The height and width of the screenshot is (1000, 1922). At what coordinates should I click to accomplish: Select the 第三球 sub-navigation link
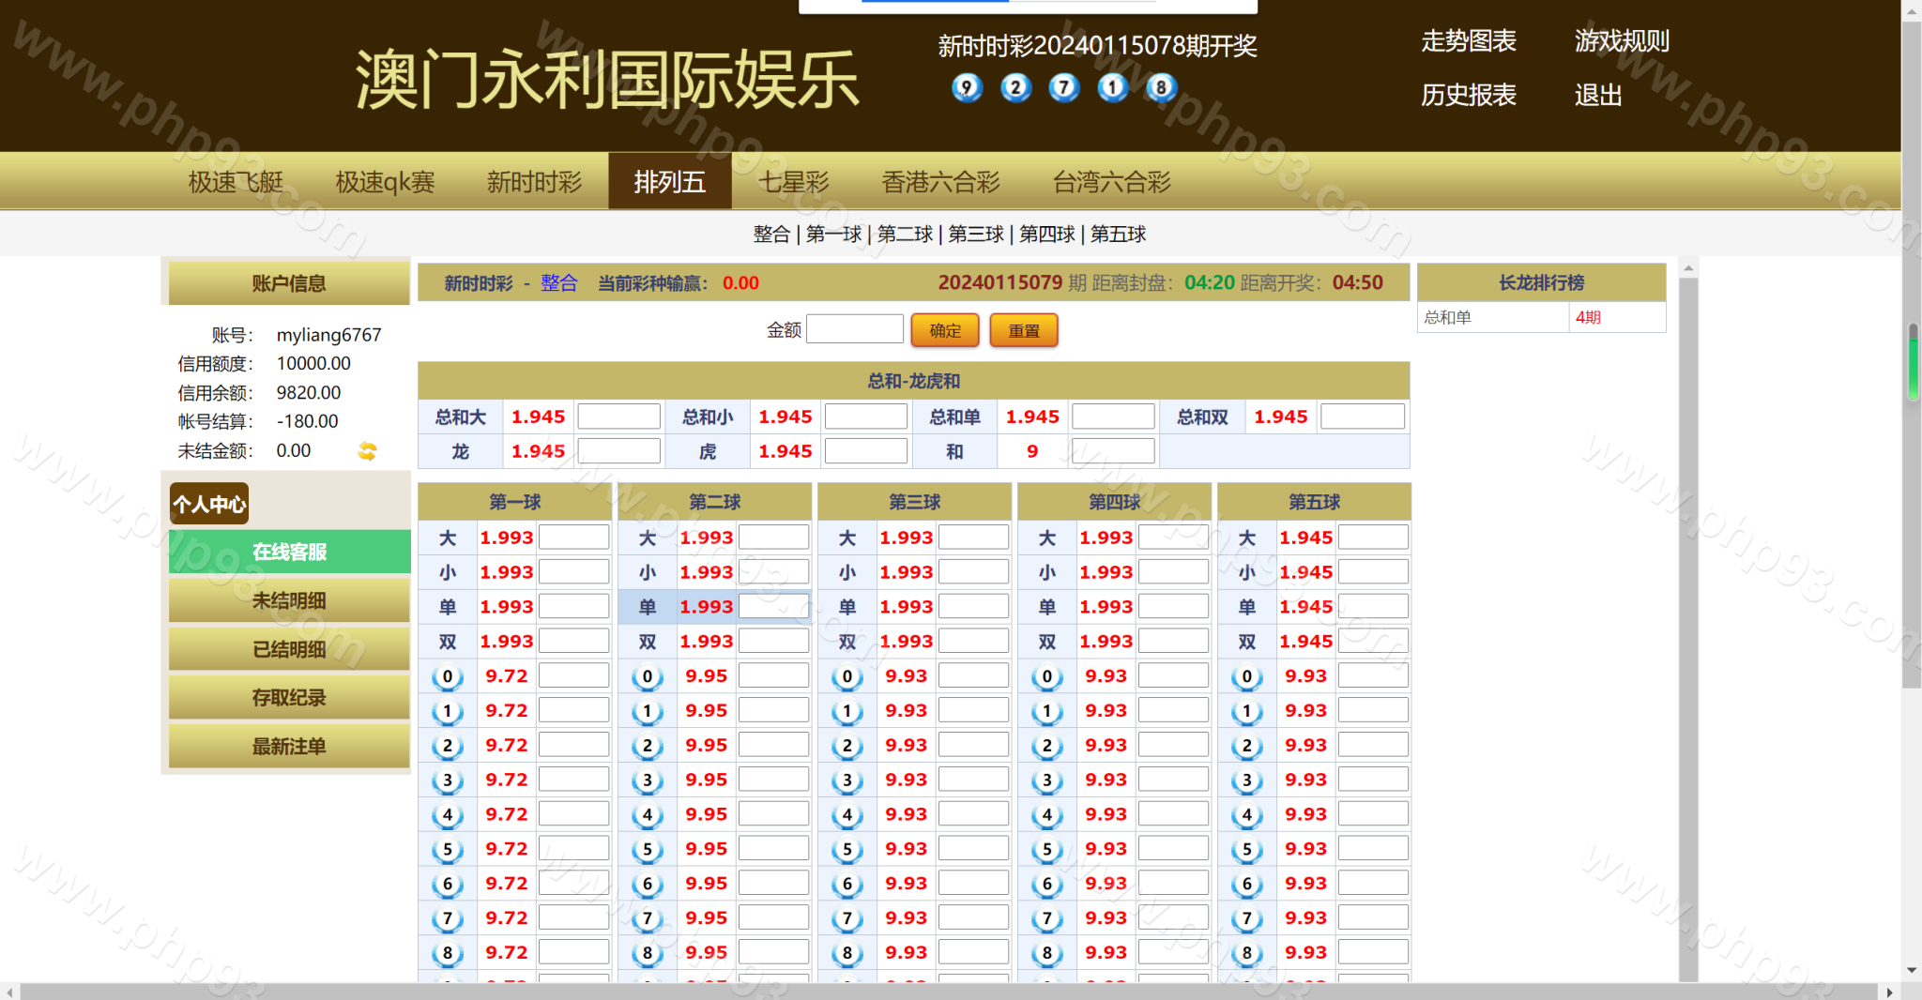point(975,234)
